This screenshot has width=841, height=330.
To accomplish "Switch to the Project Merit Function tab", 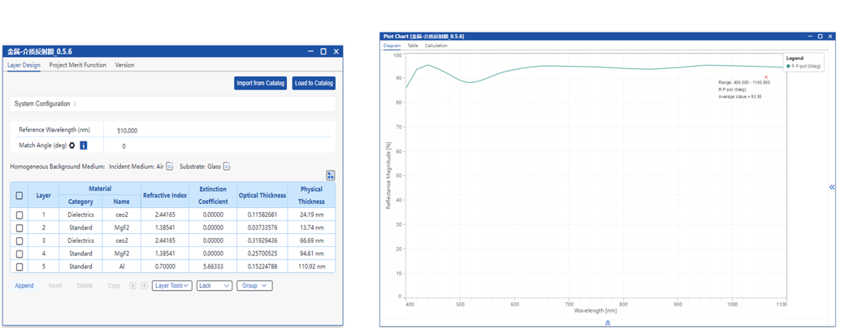I will (x=77, y=65).
